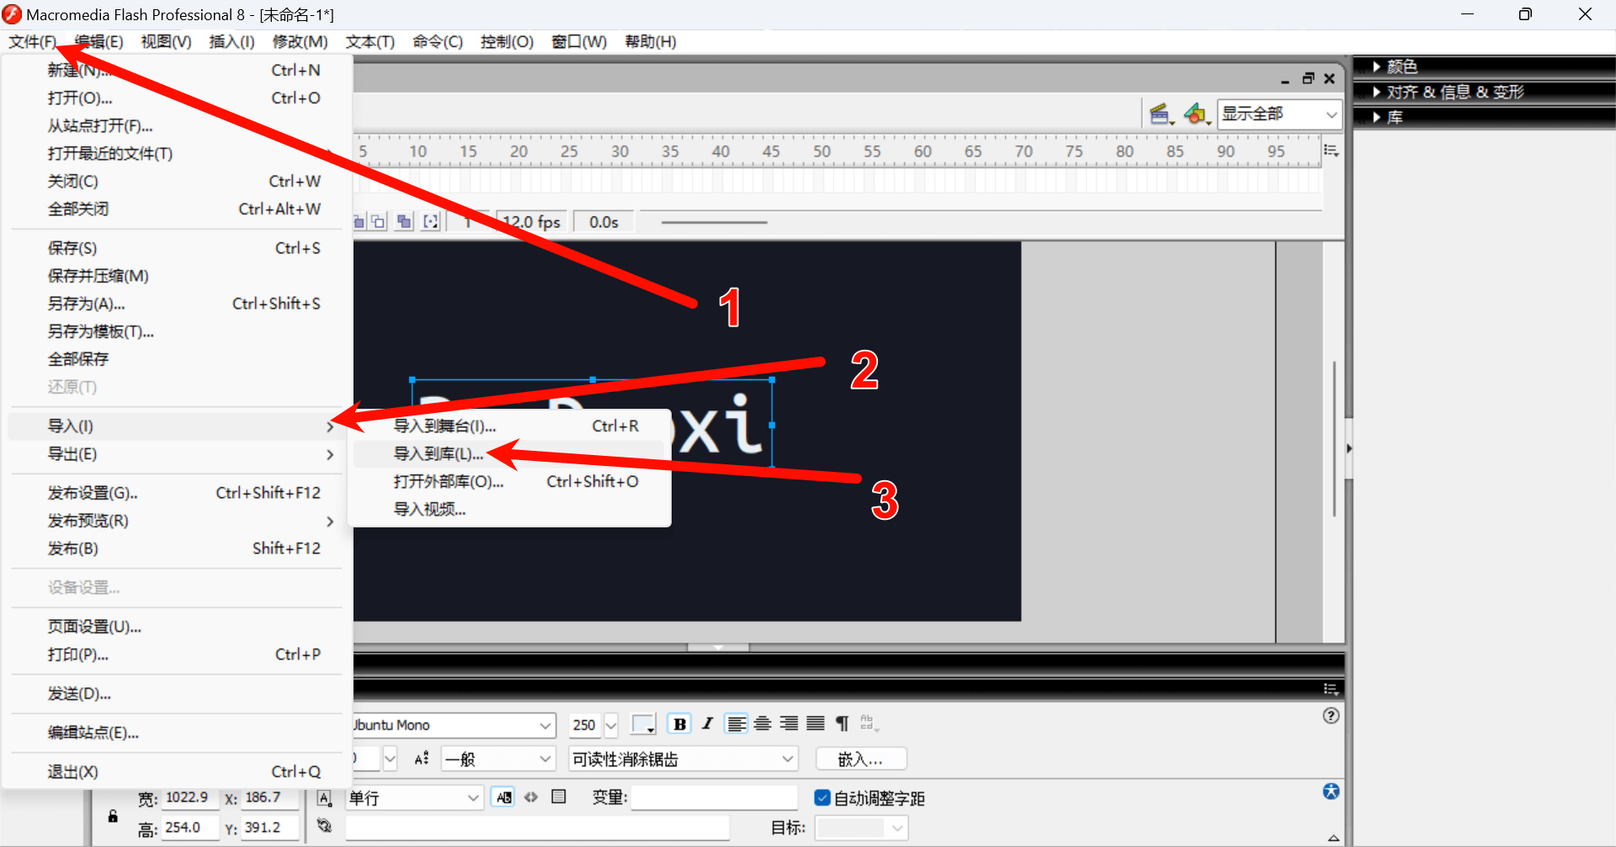Toggle the width-height lock icon
1616x847 pixels.
click(x=113, y=816)
